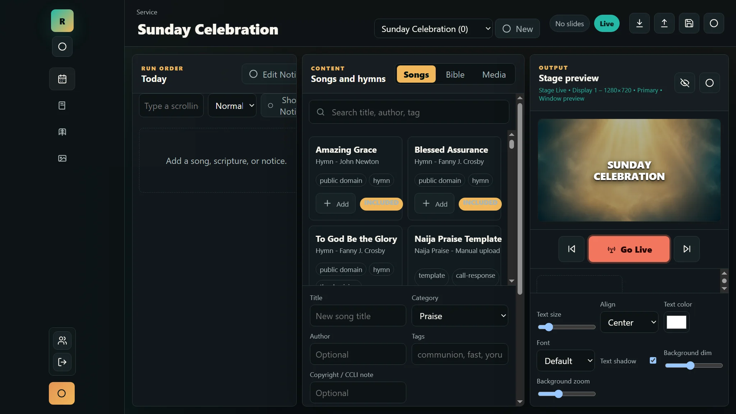
Task: Click the upload icon in header
Action: 664,23
